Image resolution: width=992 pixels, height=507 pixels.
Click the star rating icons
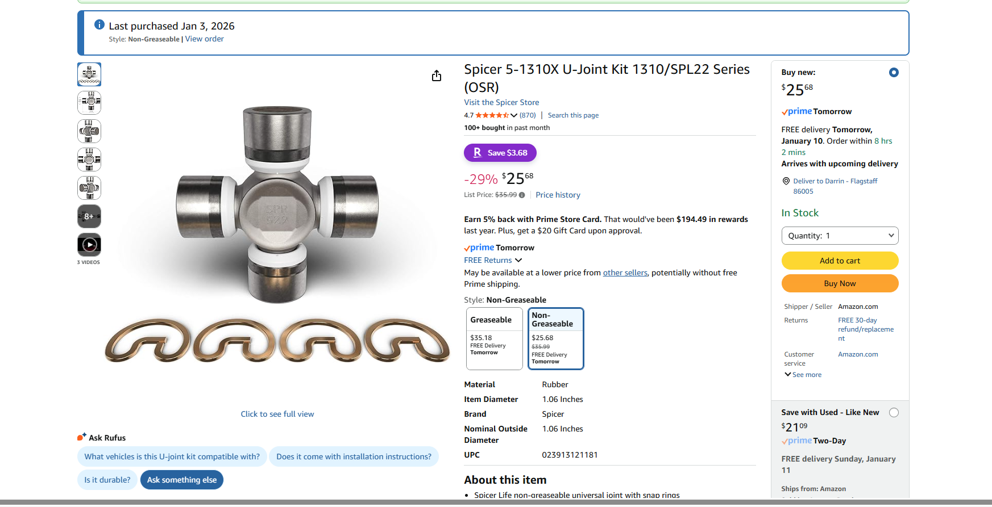492,115
